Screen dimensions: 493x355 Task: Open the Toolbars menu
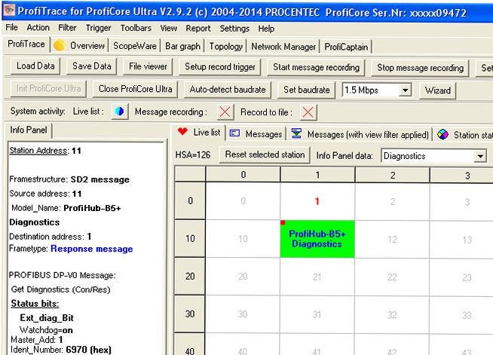point(136,28)
